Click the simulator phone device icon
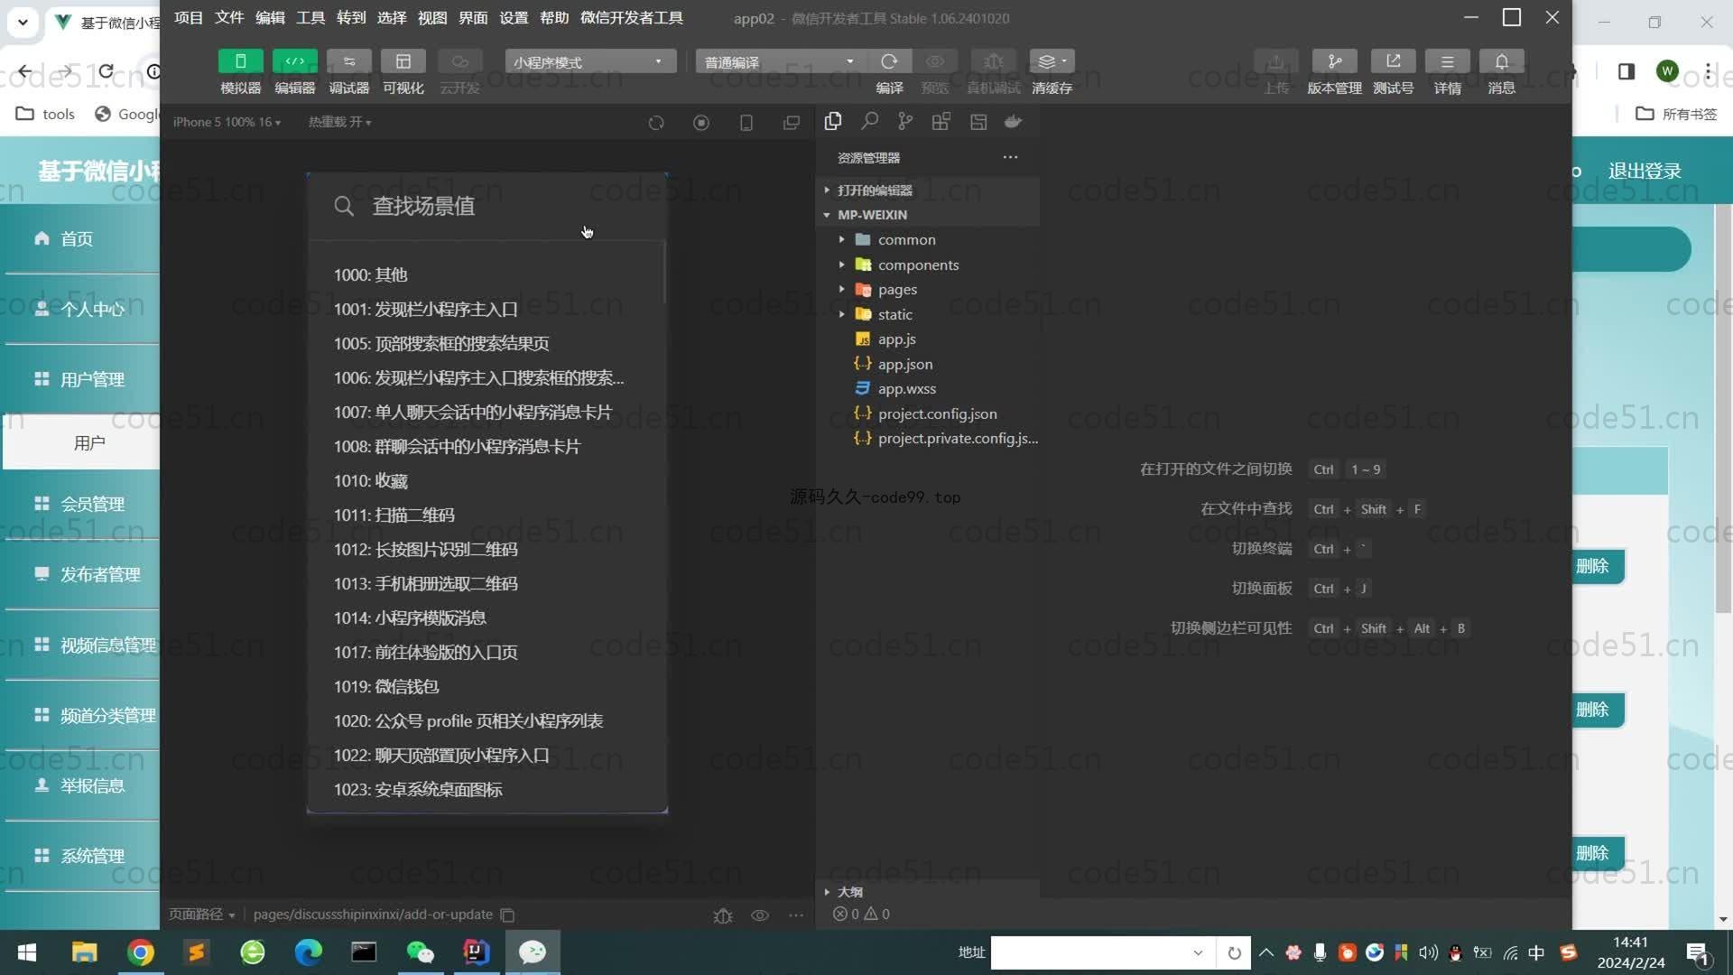The height and width of the screenshot is (975, 1733). (x=746, y=123)
